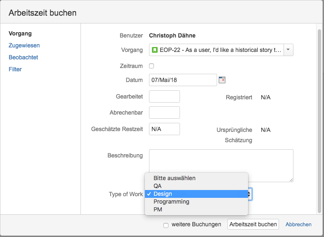The width and height of the screenshot is (324, 237).
Task: Focus the Datum input field
Action: [183, 80]
